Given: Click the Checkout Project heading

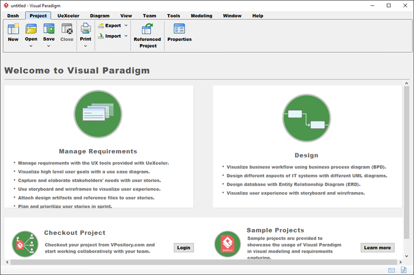Looking at the screenshot, I should click(x=75, y=233).
